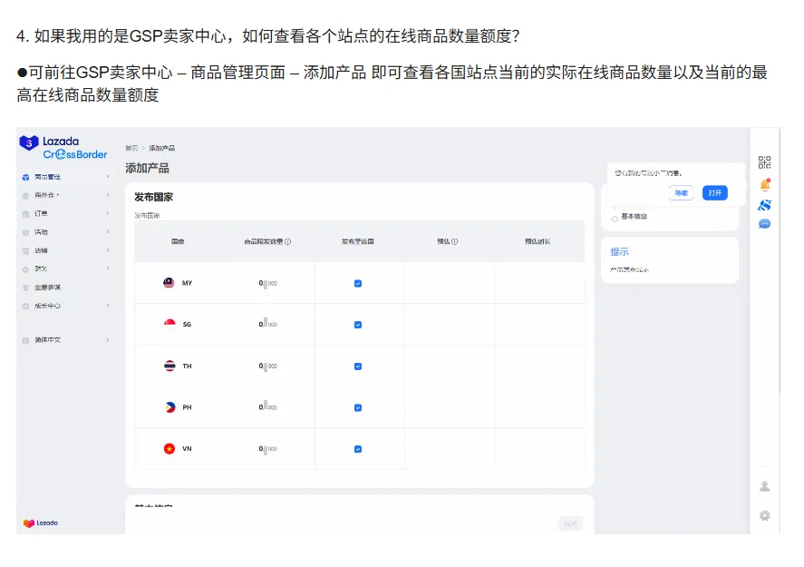Click the blue Alibaba service icon on right rail

click(764, 205)
